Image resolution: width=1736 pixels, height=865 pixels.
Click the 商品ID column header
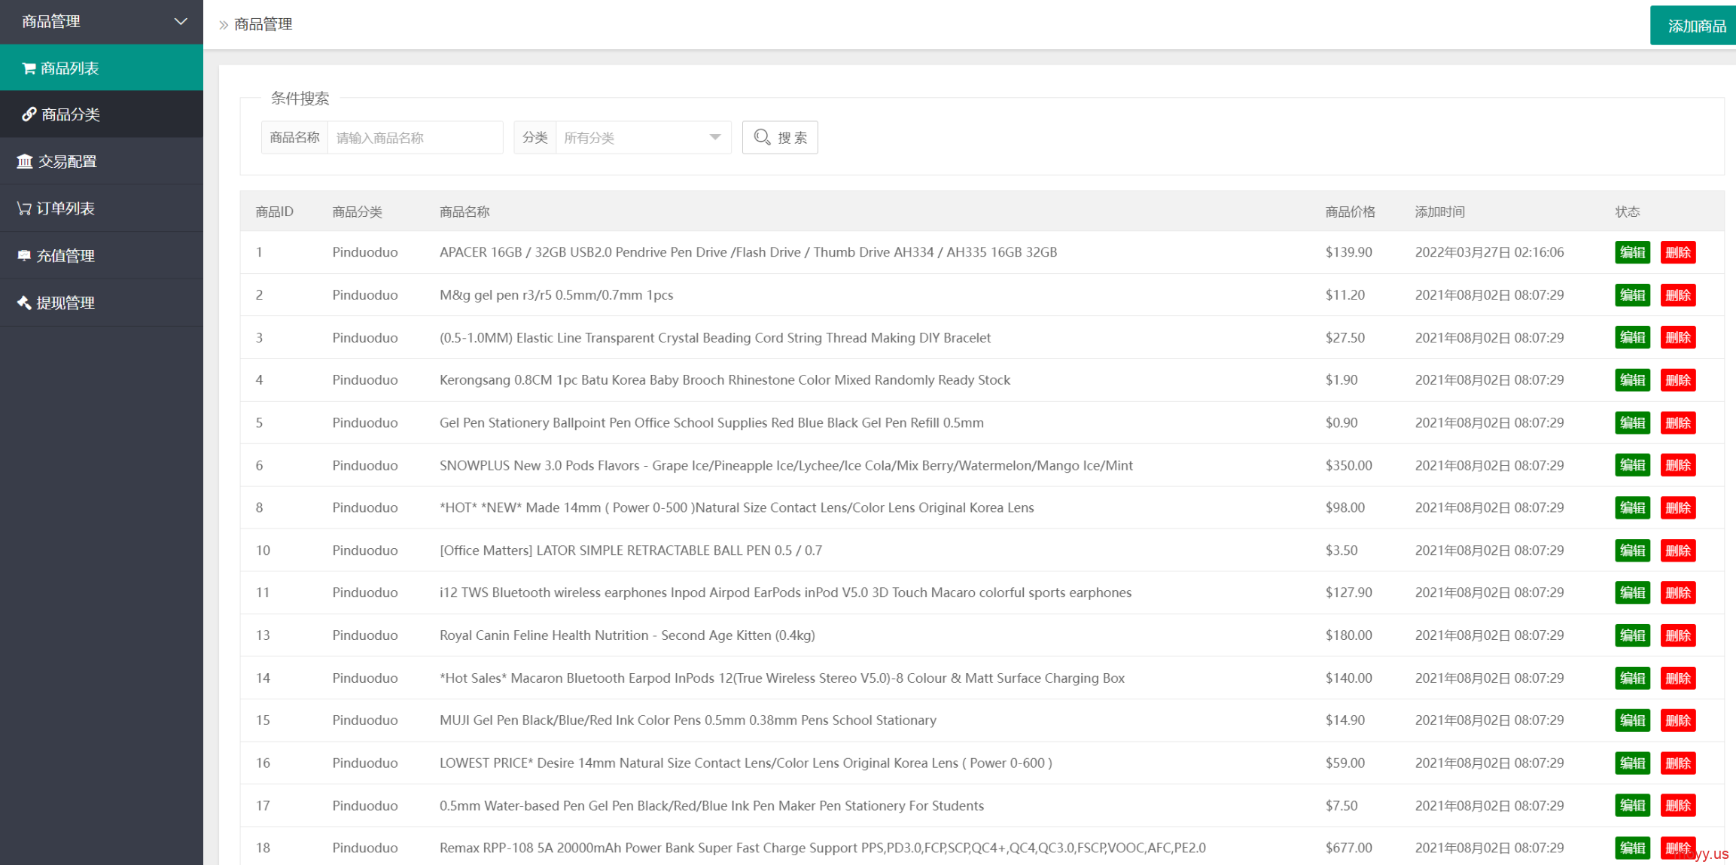274,212
